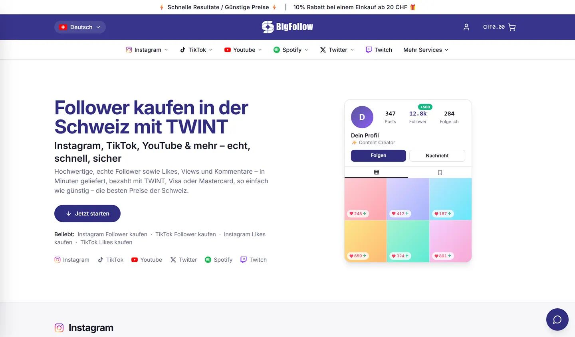Open the orange post with 659 likes
The height and width of the screenshot is (337, 575).
tap(365, 241)
